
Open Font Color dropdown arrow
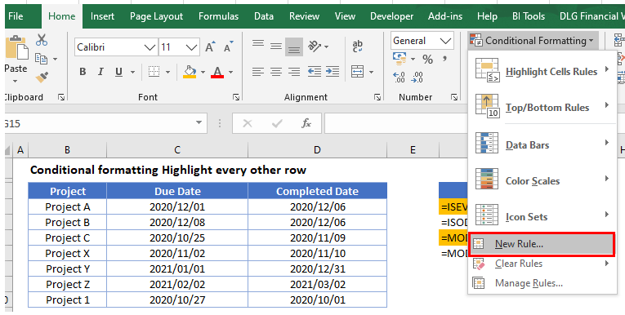pyautogui.click(x=230, y=72)
